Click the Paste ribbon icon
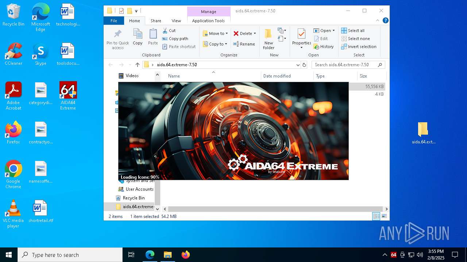This screenshot has width=467, height=262. (x=153, y=37)
